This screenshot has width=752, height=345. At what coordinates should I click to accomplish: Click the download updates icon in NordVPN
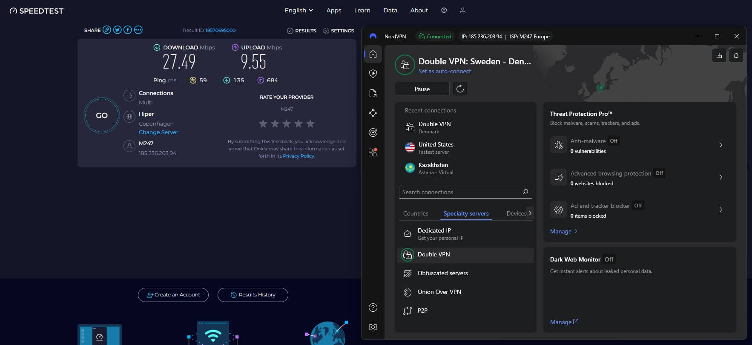pos(719,55)
